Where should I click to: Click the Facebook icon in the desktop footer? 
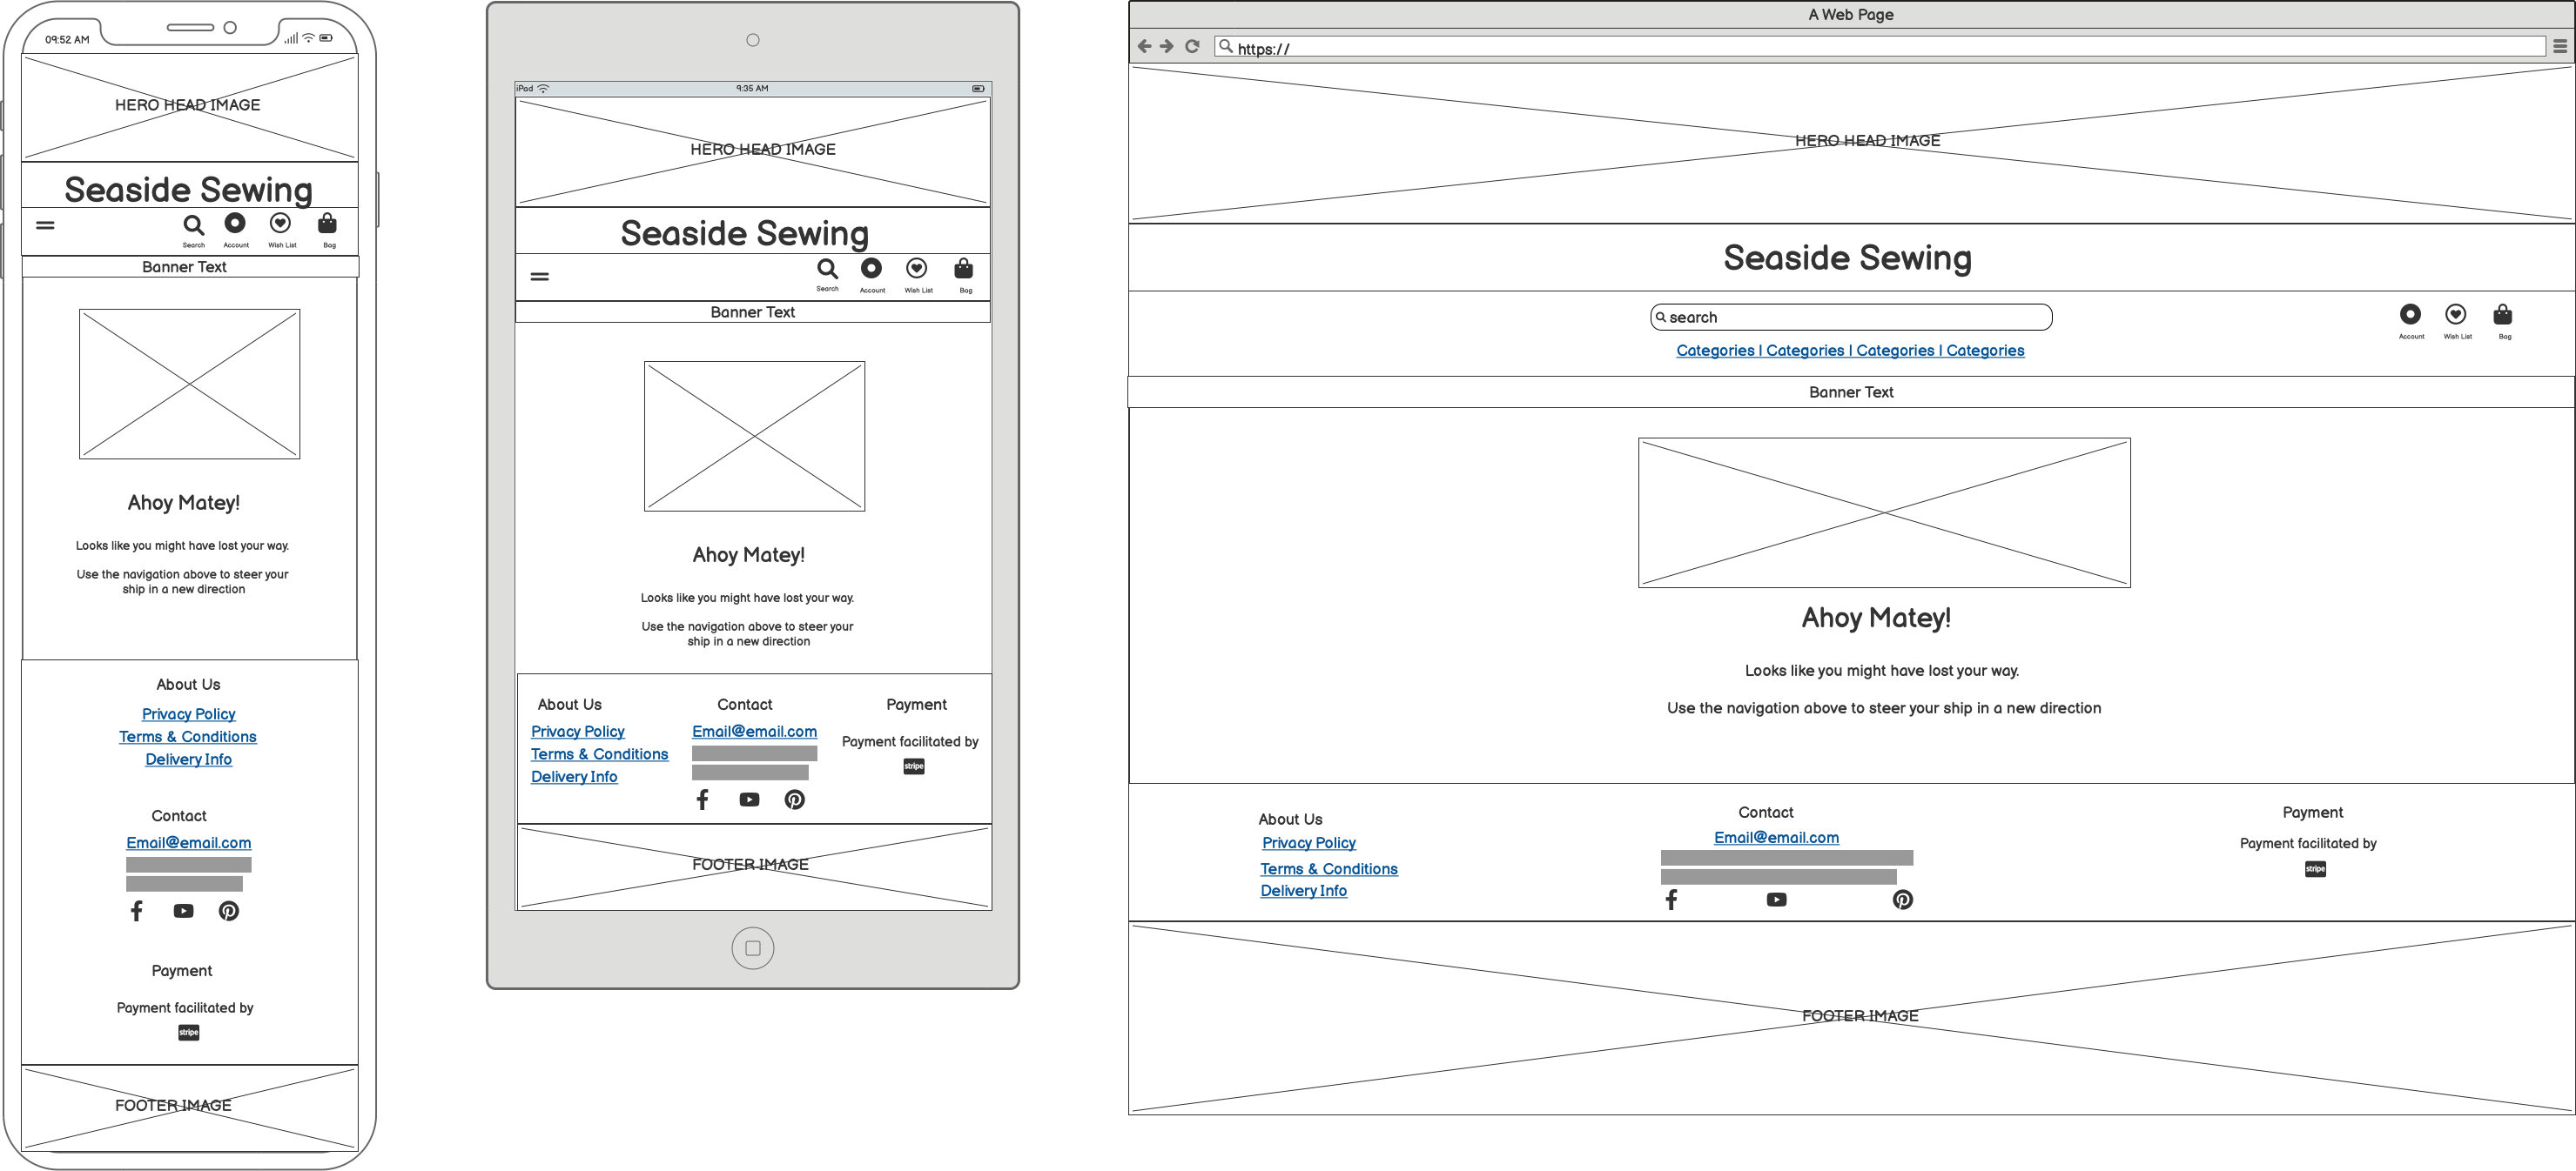point(1671,900)
